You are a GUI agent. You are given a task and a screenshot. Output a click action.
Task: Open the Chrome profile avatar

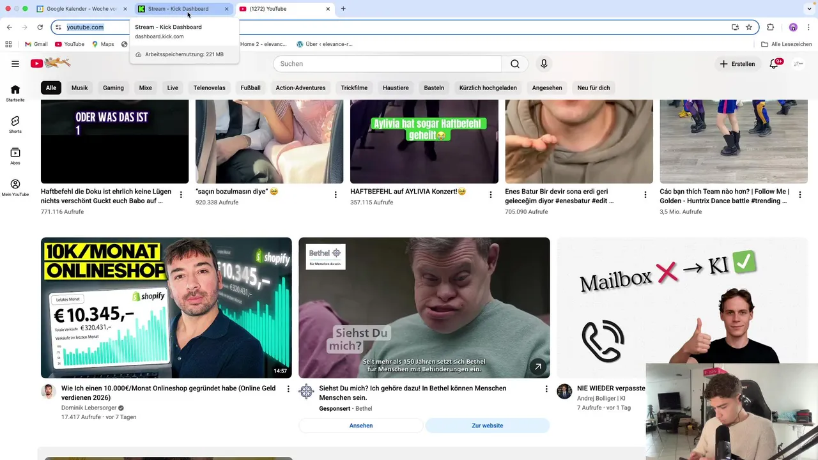coord(793,27)
